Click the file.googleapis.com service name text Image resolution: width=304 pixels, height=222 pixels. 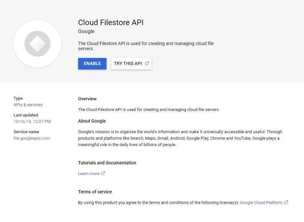pyautogui.click(x=32, y=138)
